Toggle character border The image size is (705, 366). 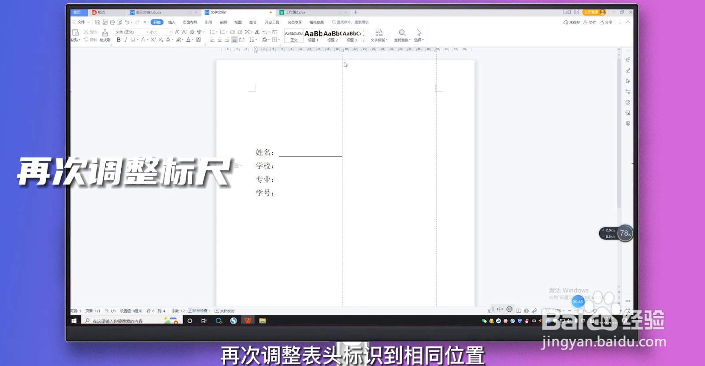pos(198,40)
